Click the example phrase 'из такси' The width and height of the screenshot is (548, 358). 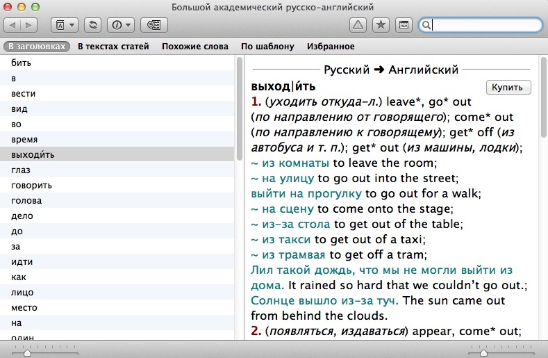286,240
